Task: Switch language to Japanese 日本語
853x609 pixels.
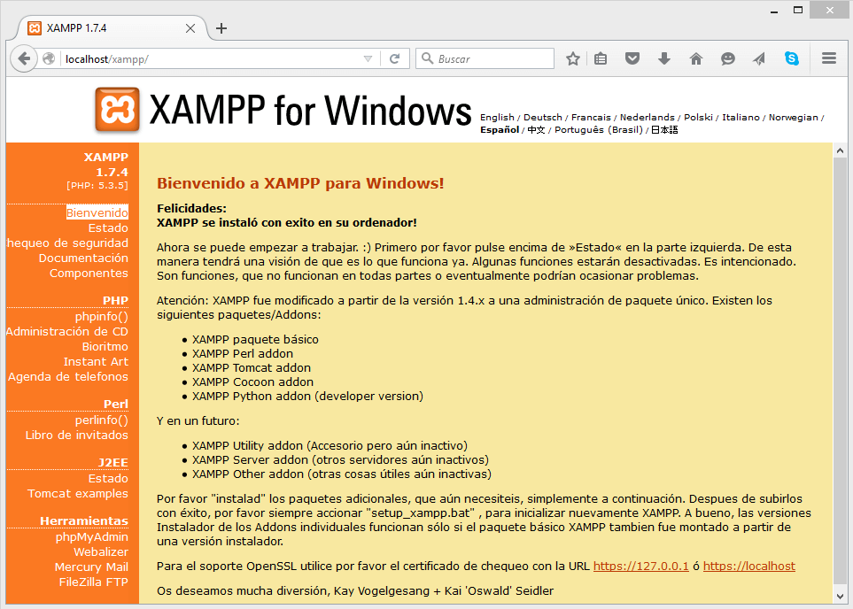Action: 664,130
